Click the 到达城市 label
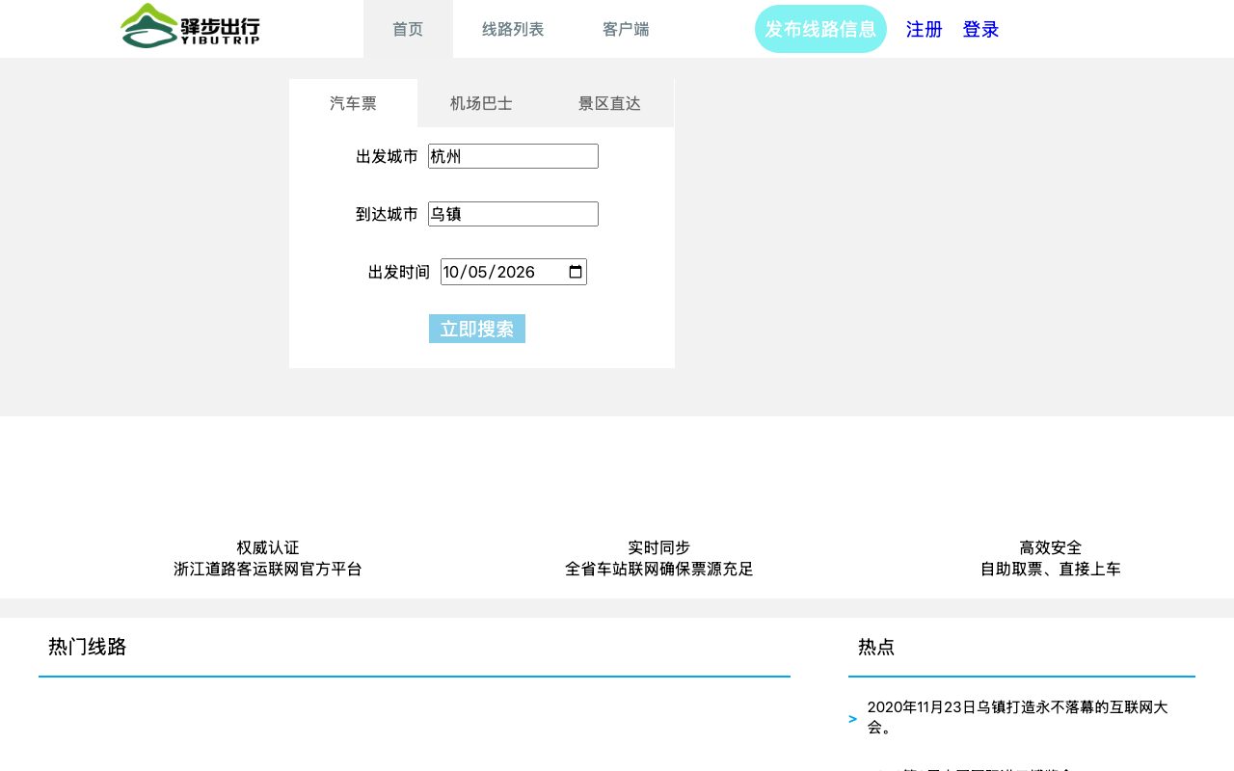The height and width of the screenshot is (771, 1234). click(x=387, y=214)
